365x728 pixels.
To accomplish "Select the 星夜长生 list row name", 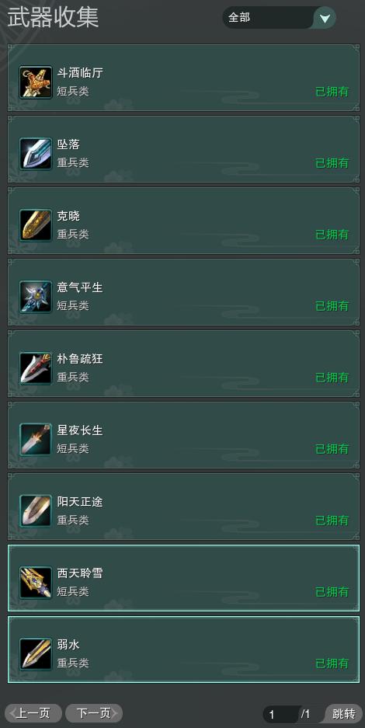I will click(80, 431).
